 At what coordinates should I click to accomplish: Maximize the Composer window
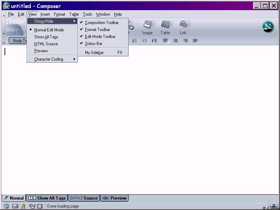(265, 6)
